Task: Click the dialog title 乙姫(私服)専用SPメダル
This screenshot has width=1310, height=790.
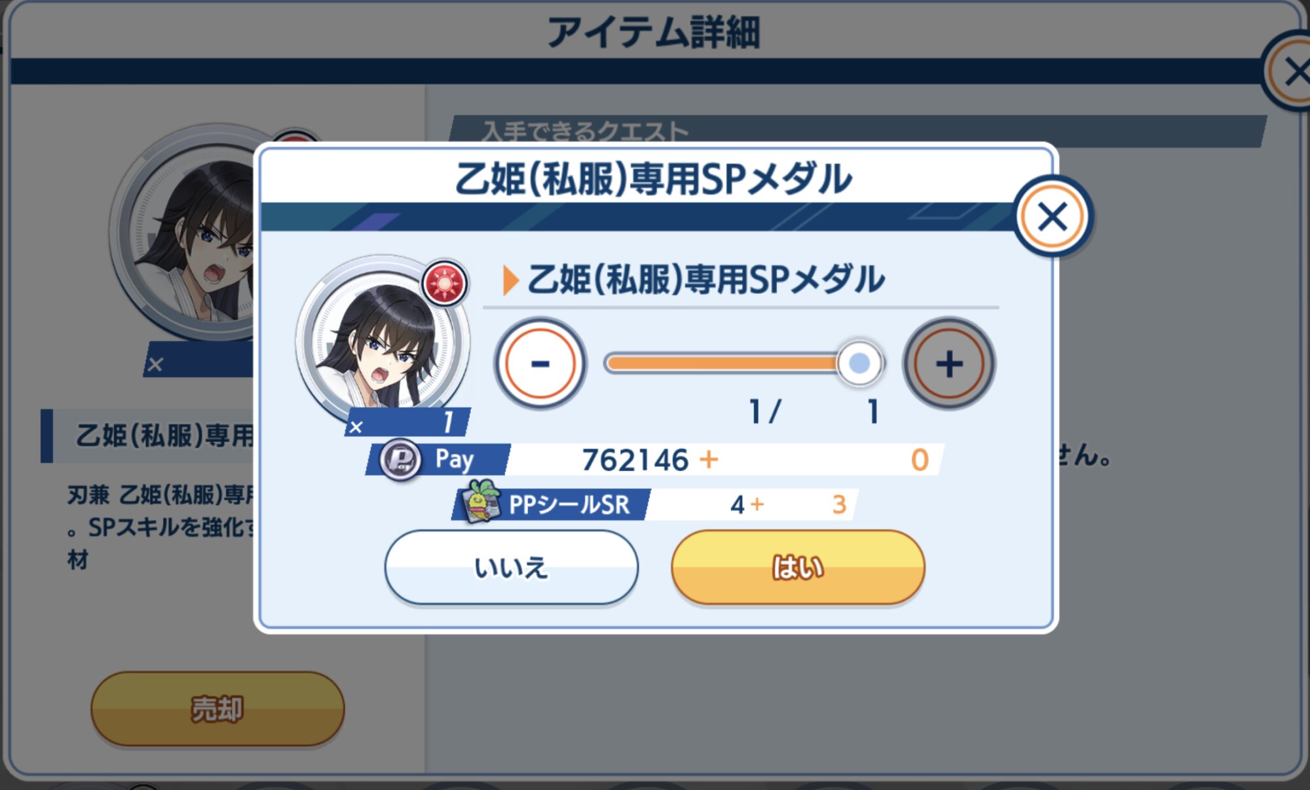Action: (654, 179)
